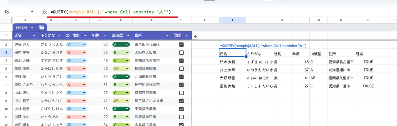The image size is (397, 126).
Task: Toggle the 既婚 checkbox for 小林 健吾
Action: tap(181, 109)
